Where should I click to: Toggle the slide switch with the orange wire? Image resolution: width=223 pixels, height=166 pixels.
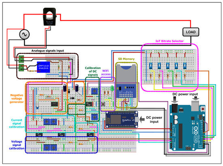[x=185, y=65]
